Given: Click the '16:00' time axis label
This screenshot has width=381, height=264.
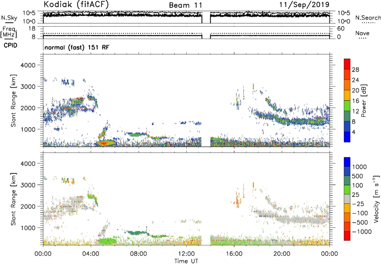Looking at the screenshot, I should click(x=234, y=254).
